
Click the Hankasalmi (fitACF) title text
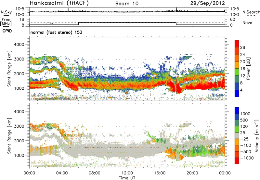coord(59,3)
